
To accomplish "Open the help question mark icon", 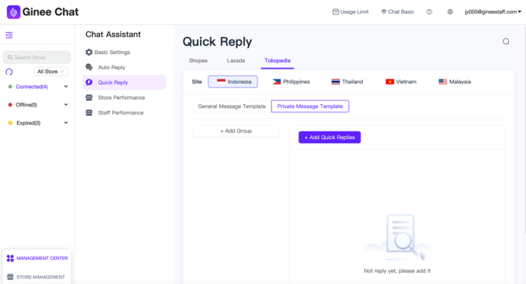I will coord(429,12).
